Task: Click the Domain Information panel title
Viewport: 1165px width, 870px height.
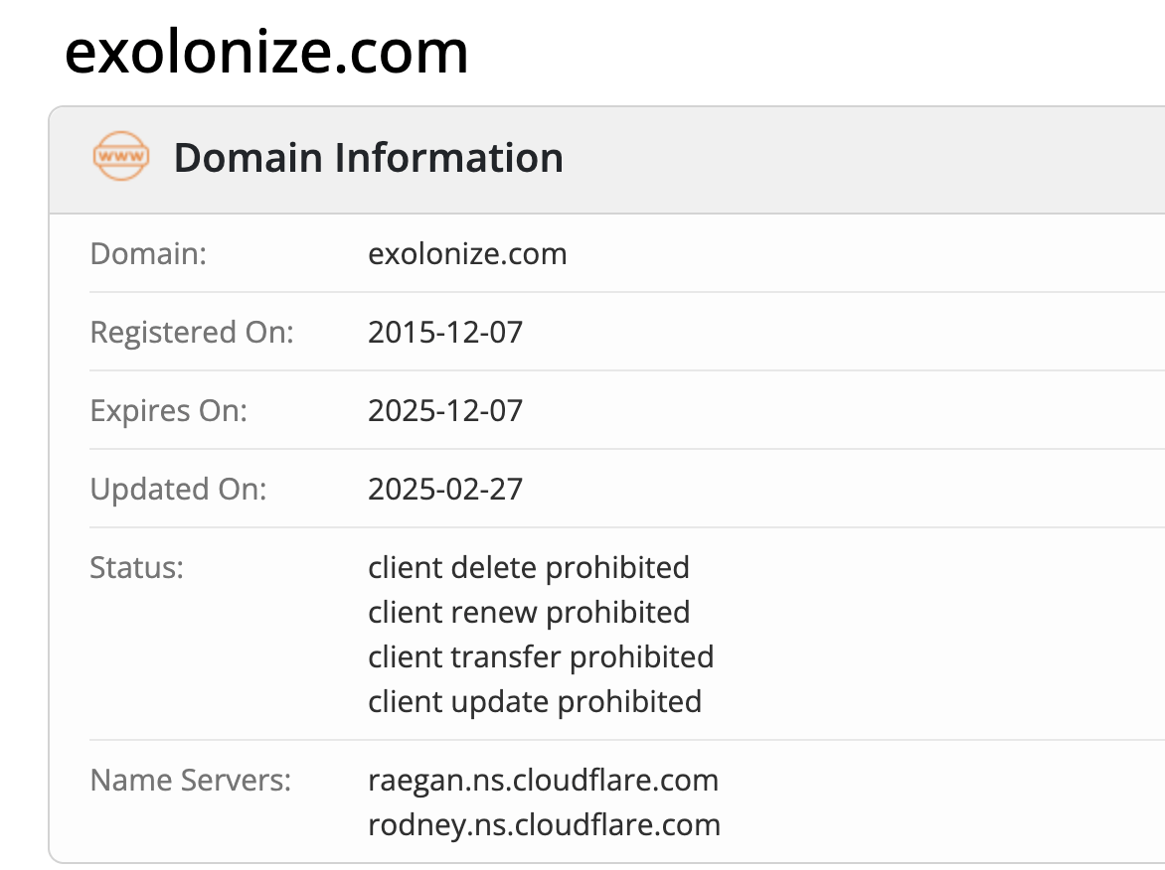Action: coord(368,158)
